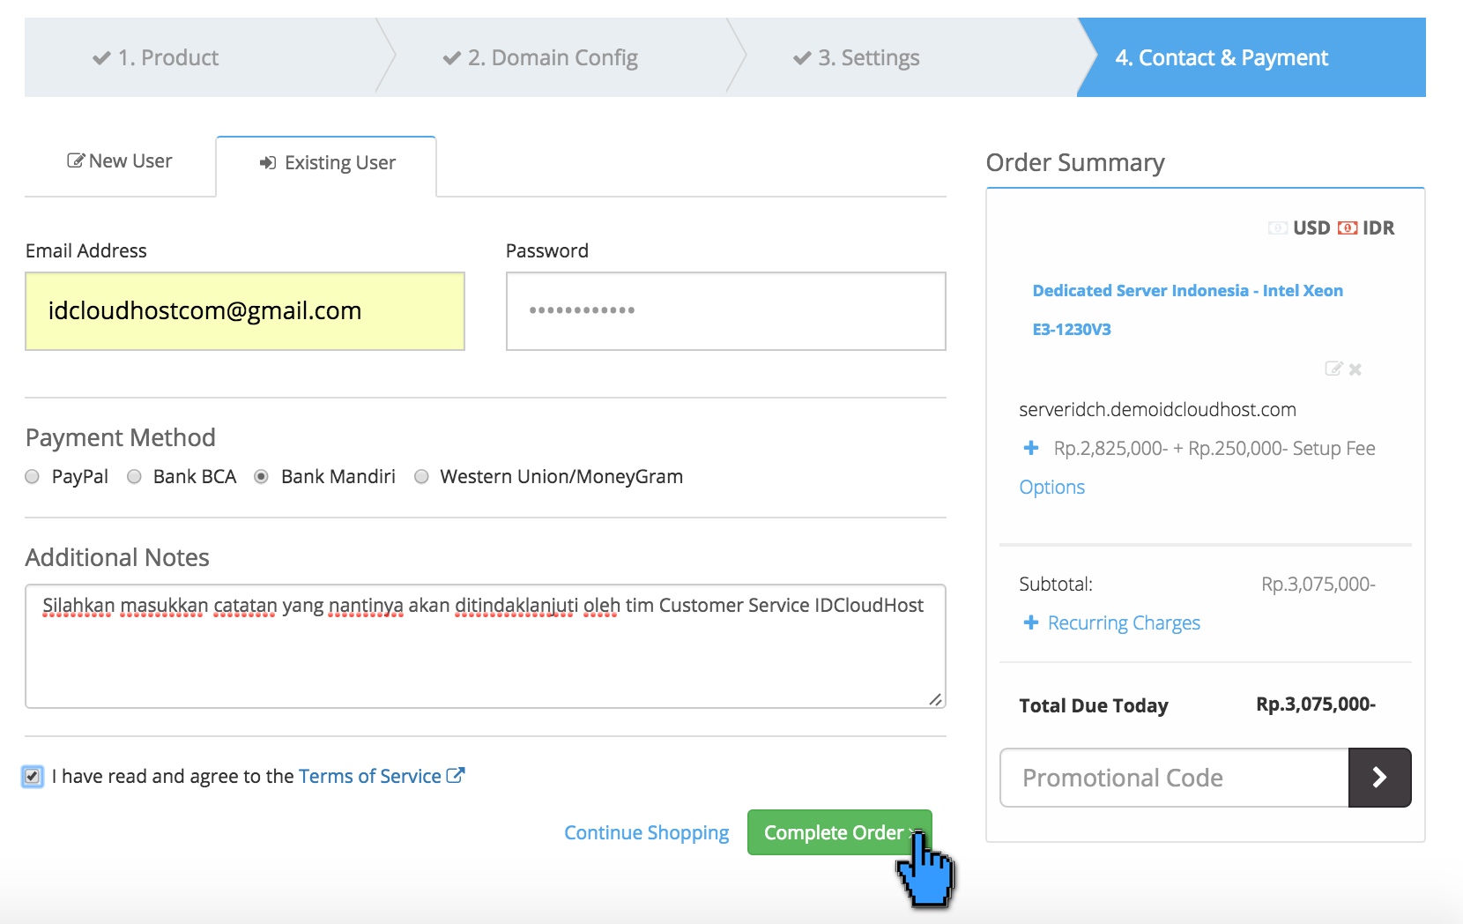Switch to the New User tab
1463x924 pixels.
pos(119,160)
